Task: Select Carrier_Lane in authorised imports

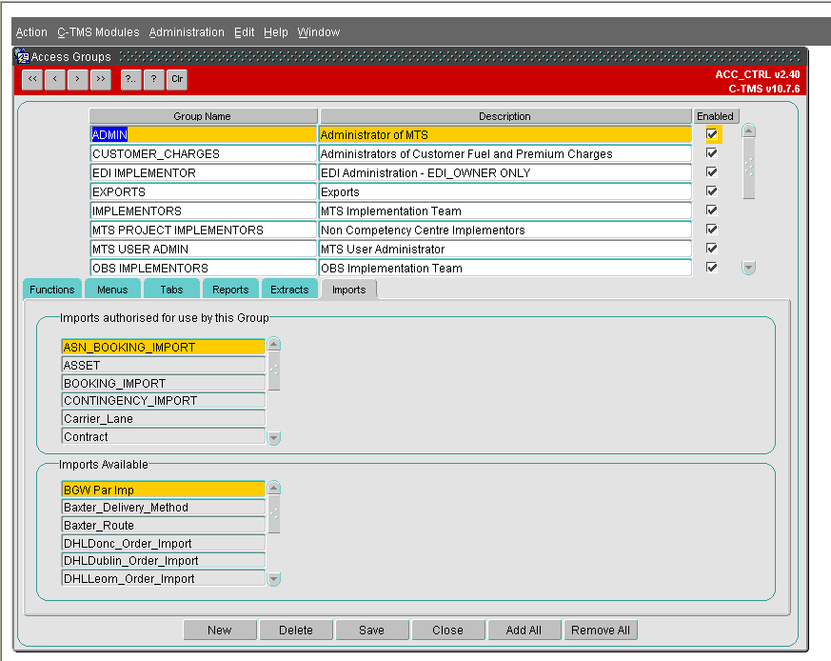Action: [x=163, y=418]
